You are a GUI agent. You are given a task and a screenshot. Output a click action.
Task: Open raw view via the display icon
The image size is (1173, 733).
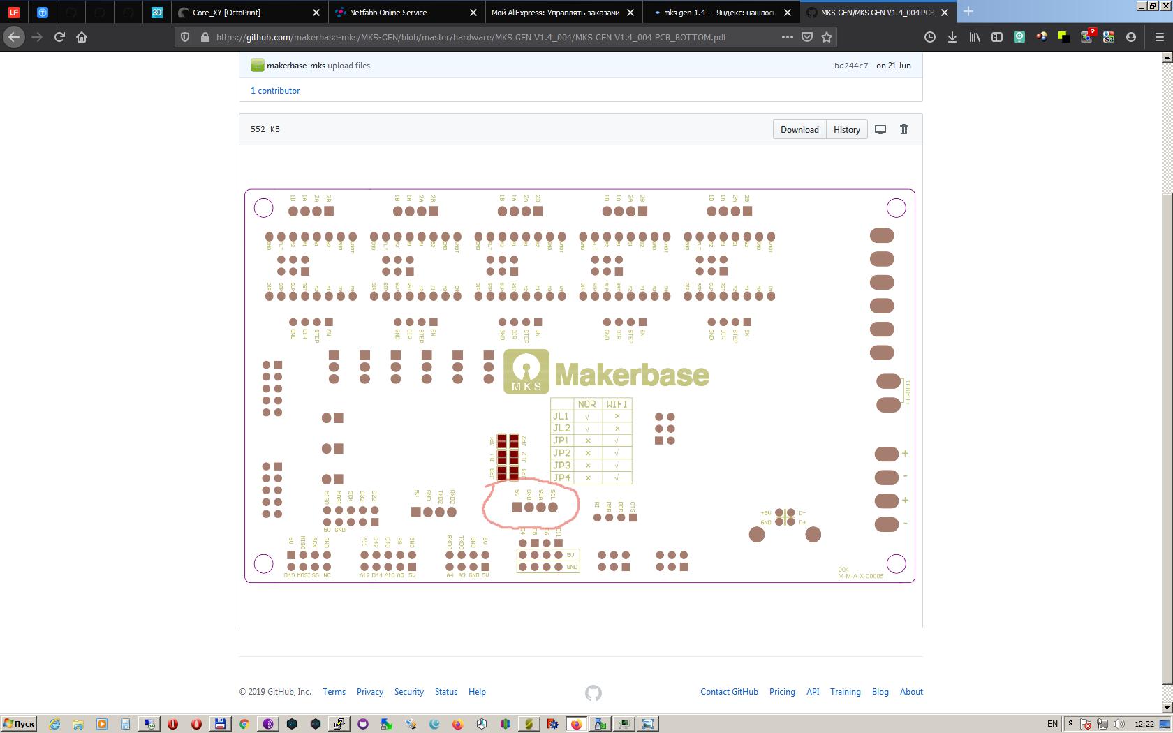tap(880, 129)
